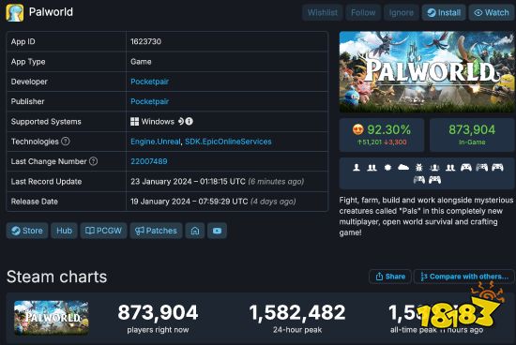Click the Share button
This screenshot has width=516, height=345.
tap(390, 277)
